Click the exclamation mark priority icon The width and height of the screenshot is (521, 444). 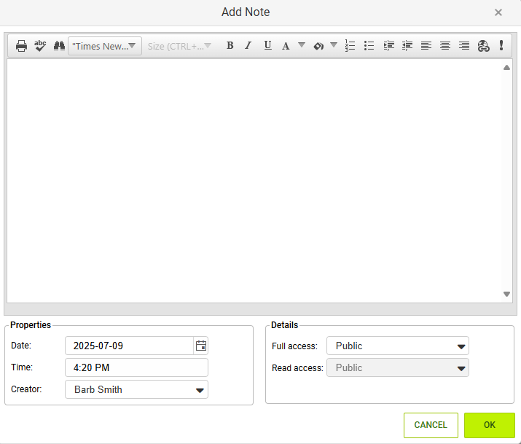[x=501, y=45]
